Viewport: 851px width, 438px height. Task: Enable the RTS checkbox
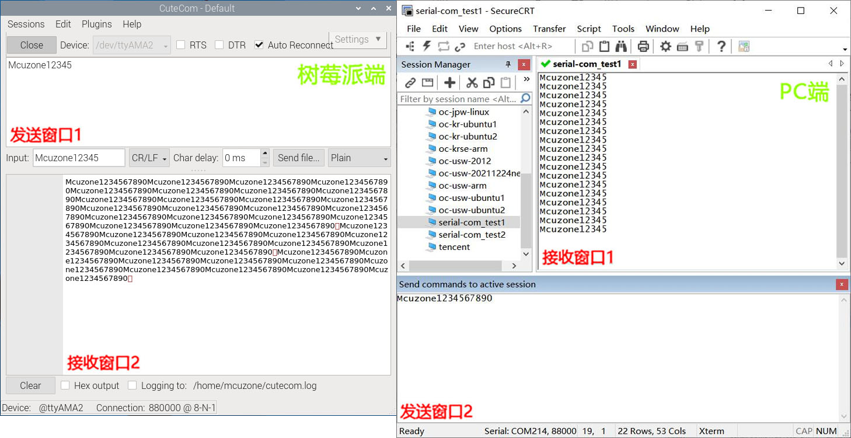181,45
